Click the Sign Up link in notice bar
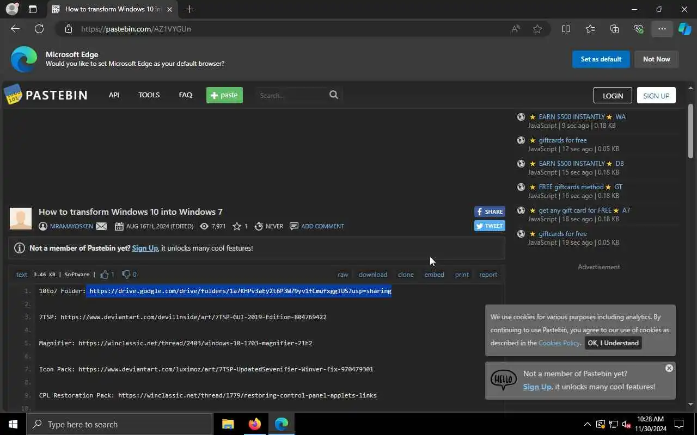This screenshot has width=697, height=435. [x=145, y=248]
